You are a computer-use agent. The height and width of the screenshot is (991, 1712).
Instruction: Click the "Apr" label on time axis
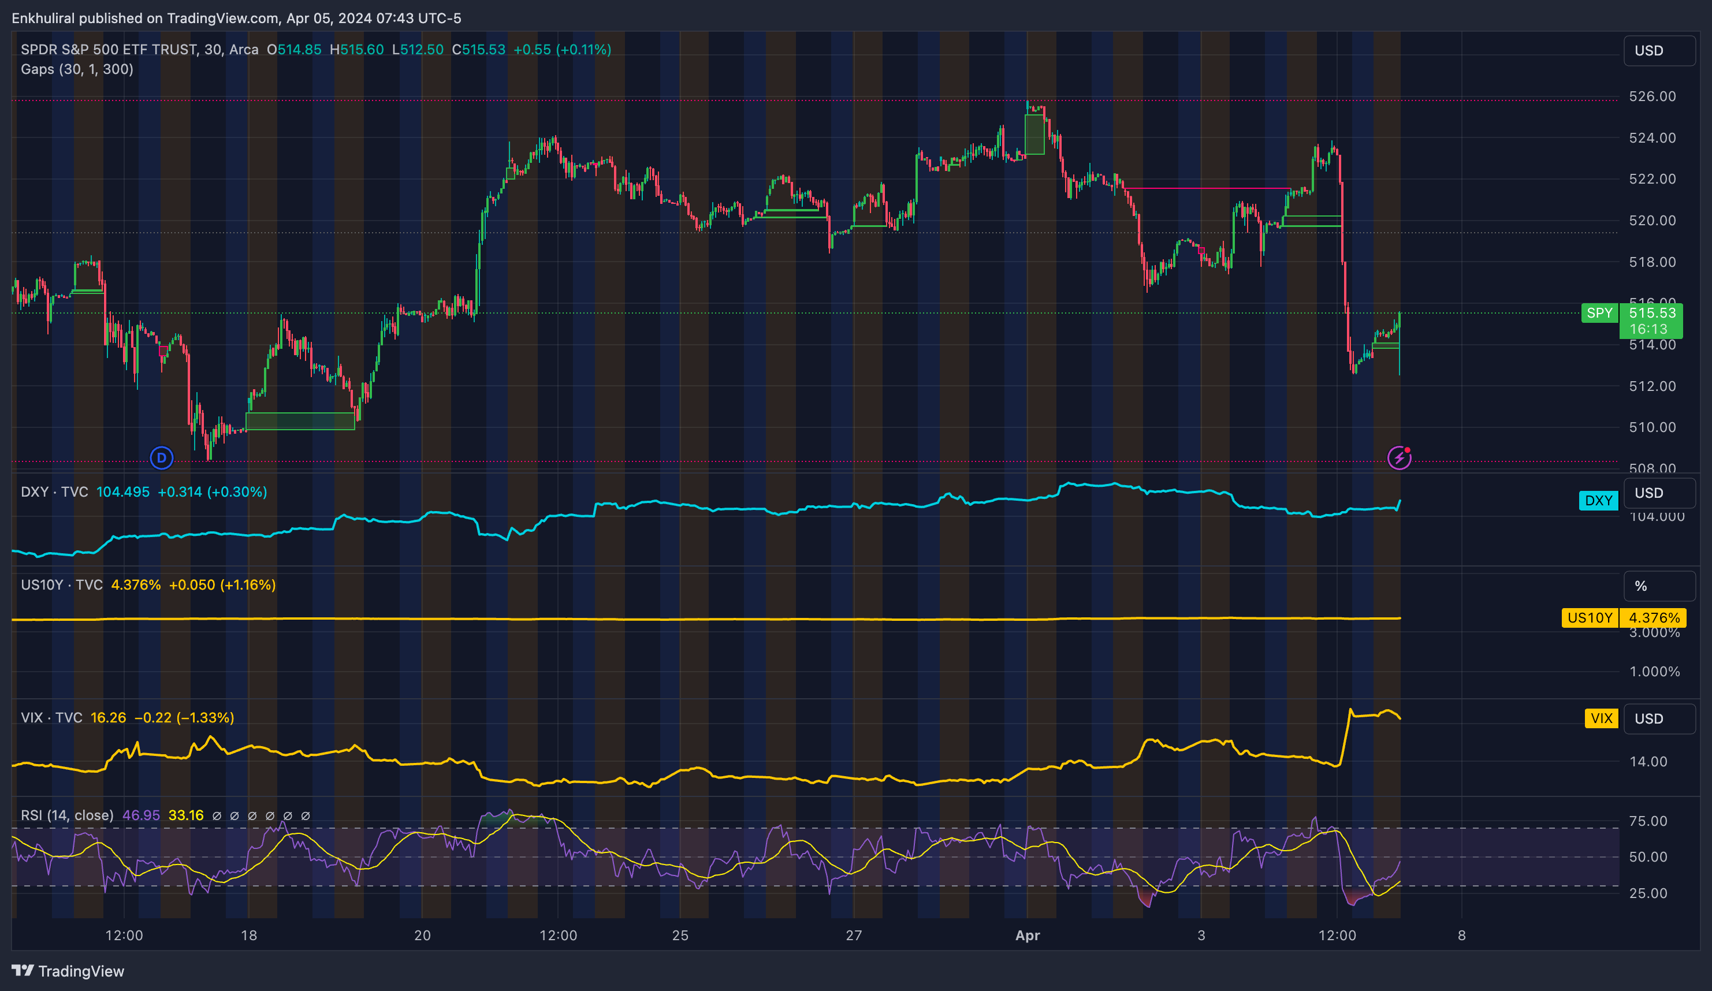1027,936
